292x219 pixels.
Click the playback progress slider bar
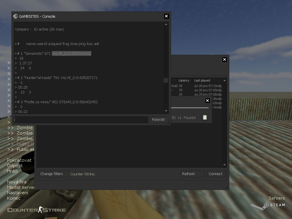(x=190, y=108)
